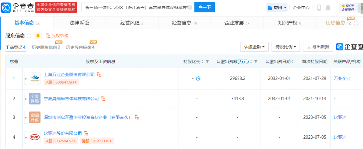This screenshot has height=149, width=363.
Task: Open 深圳市创启开盈创业投资合伙企业 link
Action: (x=87, y=117)
